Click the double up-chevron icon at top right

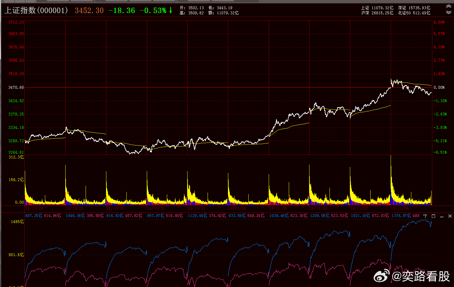pos(449,7)
